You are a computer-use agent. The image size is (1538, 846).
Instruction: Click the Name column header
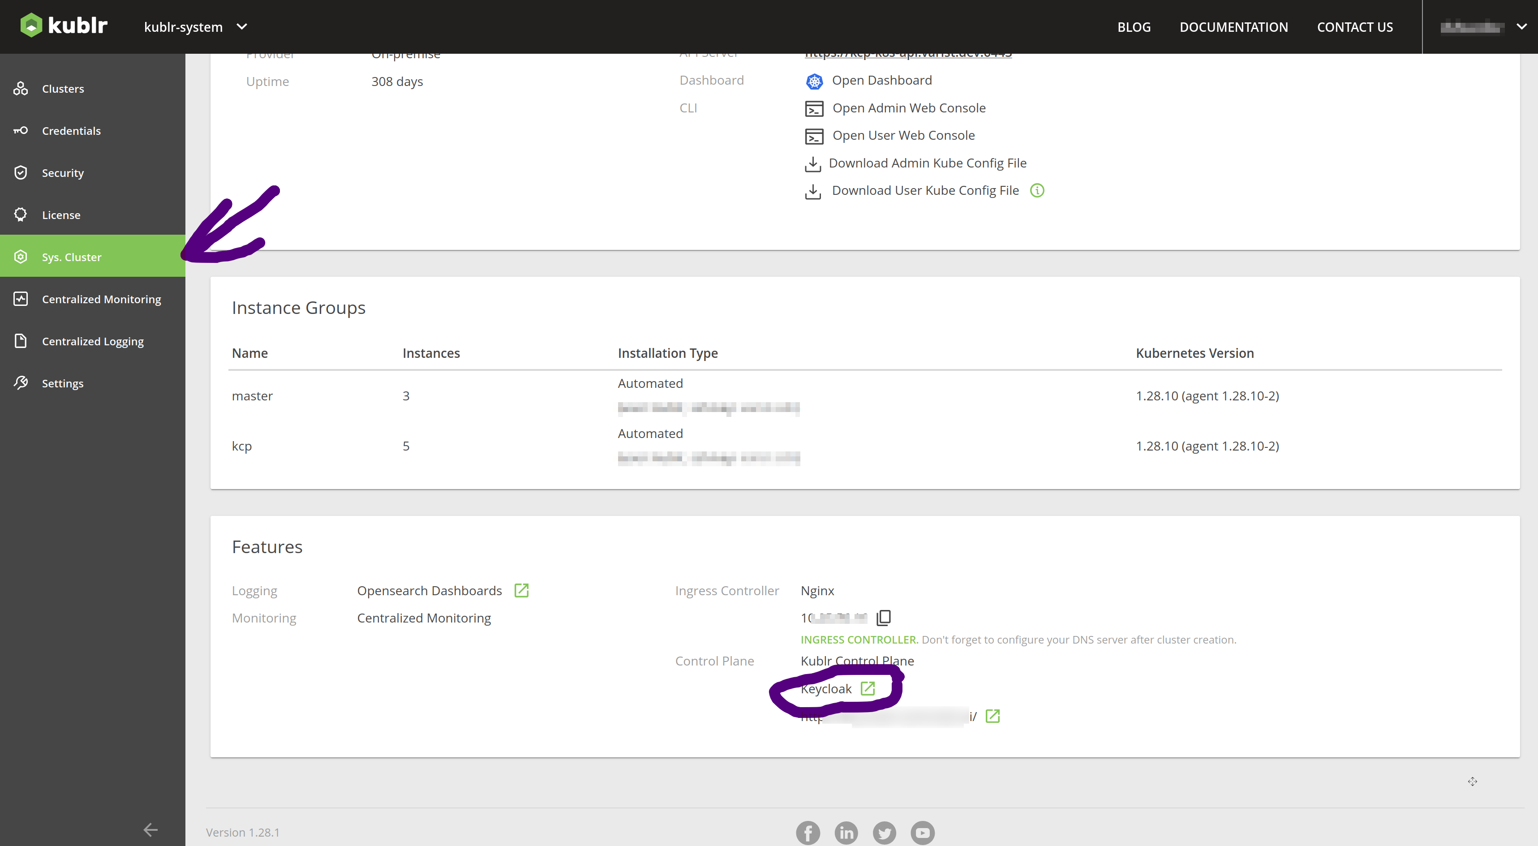click(249, 353)
